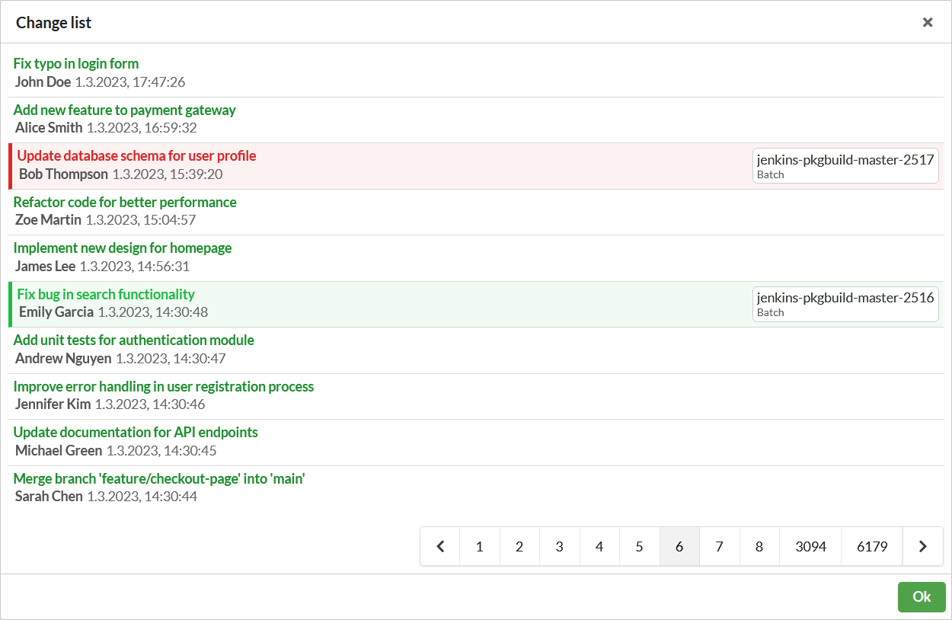Screen dimensions: 952x620
Task: View 'Update documentation for API endpoints' change
Action: click(135, 432)
